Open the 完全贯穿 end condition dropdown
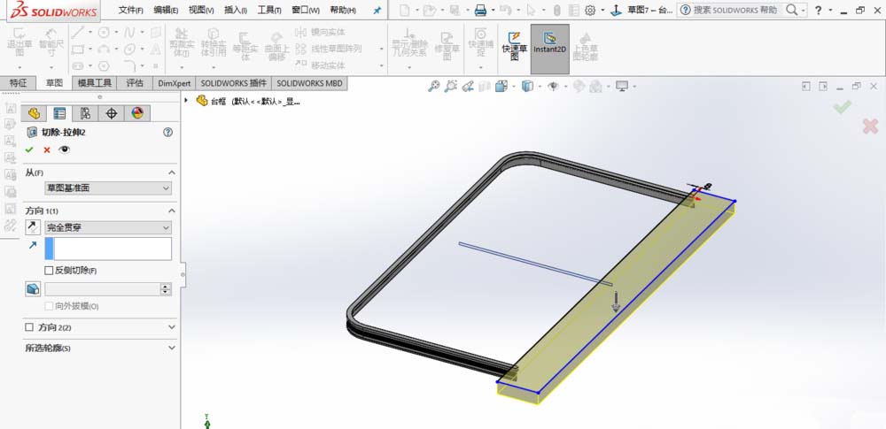886x429 pixels. click(108, 227)
